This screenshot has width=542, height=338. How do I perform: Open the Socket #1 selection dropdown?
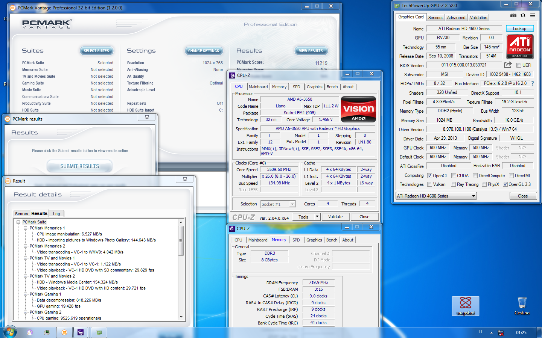pos(278,204)
